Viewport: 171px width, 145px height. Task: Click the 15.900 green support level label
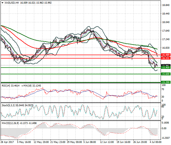click(166, 68)
